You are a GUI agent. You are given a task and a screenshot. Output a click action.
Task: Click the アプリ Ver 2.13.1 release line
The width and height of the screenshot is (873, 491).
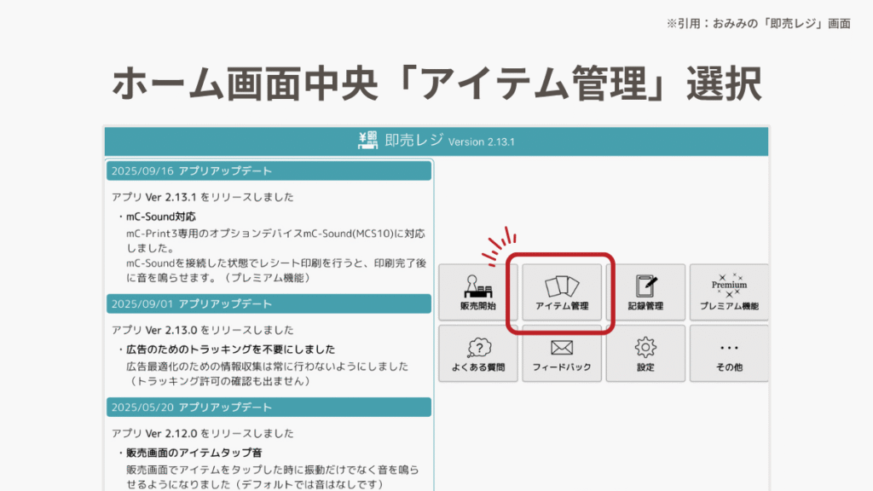coord(202,197)
